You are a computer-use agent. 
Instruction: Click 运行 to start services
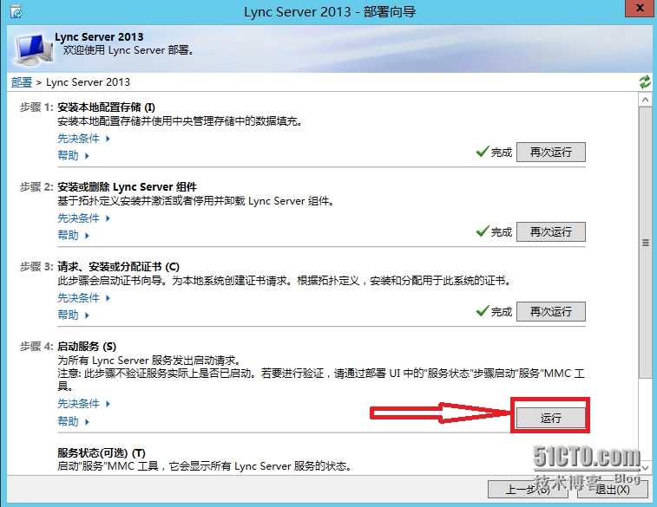(550, 418)
